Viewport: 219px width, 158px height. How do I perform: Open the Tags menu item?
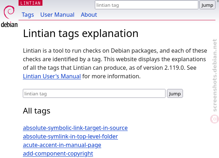click(x=28, y=15)
